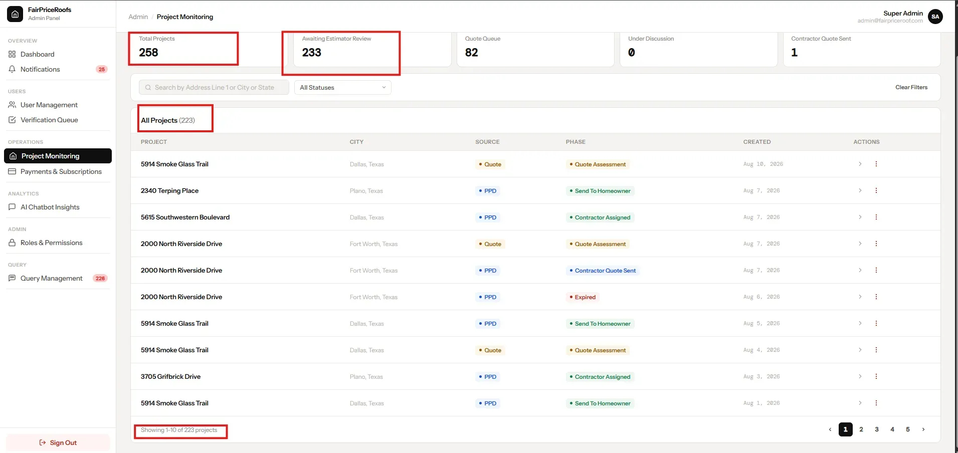Click the 226 Query Management badge
The height and width of the screenshot is (453, 958).
coord(100,279)
